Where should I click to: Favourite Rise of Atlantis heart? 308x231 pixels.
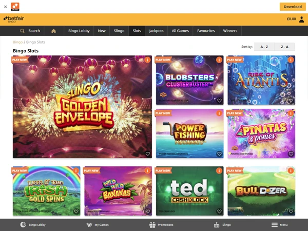[x=291, y=101]
